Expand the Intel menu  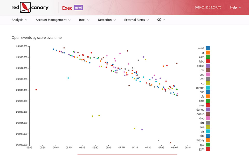(x=84, y=20)
